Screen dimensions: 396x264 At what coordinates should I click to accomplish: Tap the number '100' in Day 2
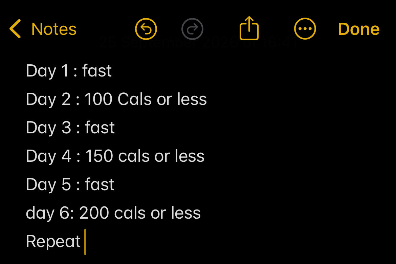(x=98, y=99)
